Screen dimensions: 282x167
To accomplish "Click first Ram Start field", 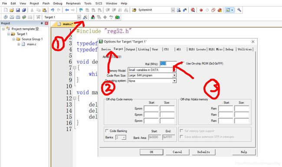I will click(226, 108).
